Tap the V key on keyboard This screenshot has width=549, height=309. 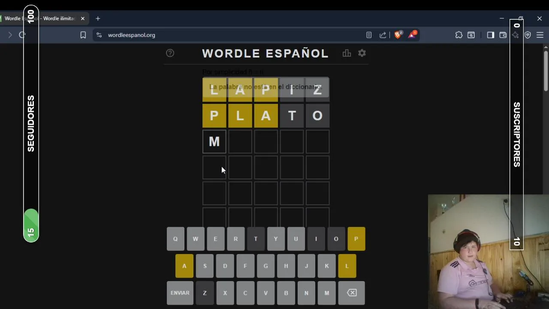click(265, 293)
